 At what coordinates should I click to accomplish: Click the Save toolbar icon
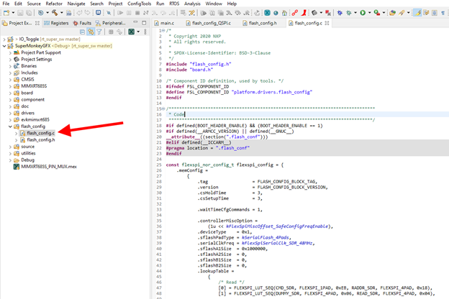[x=20, y=13]
